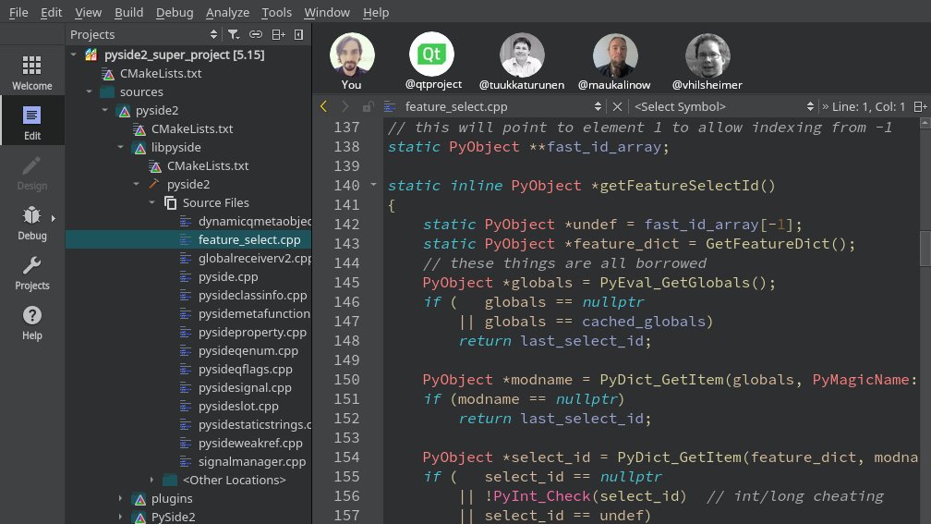Go back in editor navigation history
This screenshot has height=524, width=931.
[x=323, y=106]
